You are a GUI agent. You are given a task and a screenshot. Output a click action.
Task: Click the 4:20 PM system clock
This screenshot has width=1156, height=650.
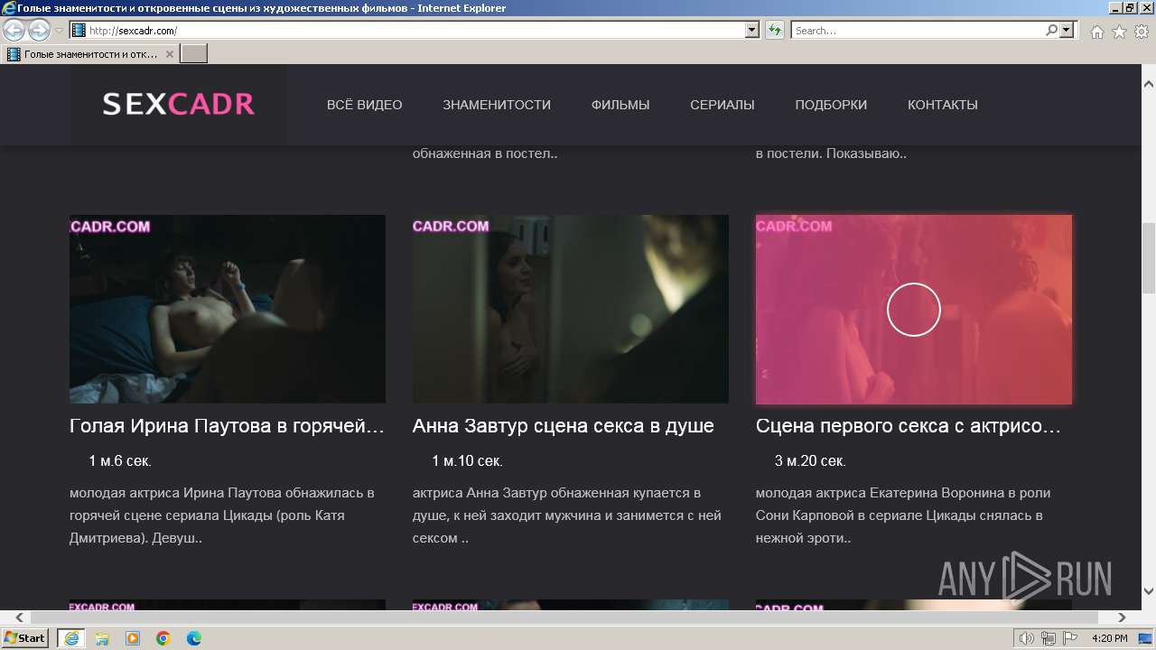(1109, 638)
